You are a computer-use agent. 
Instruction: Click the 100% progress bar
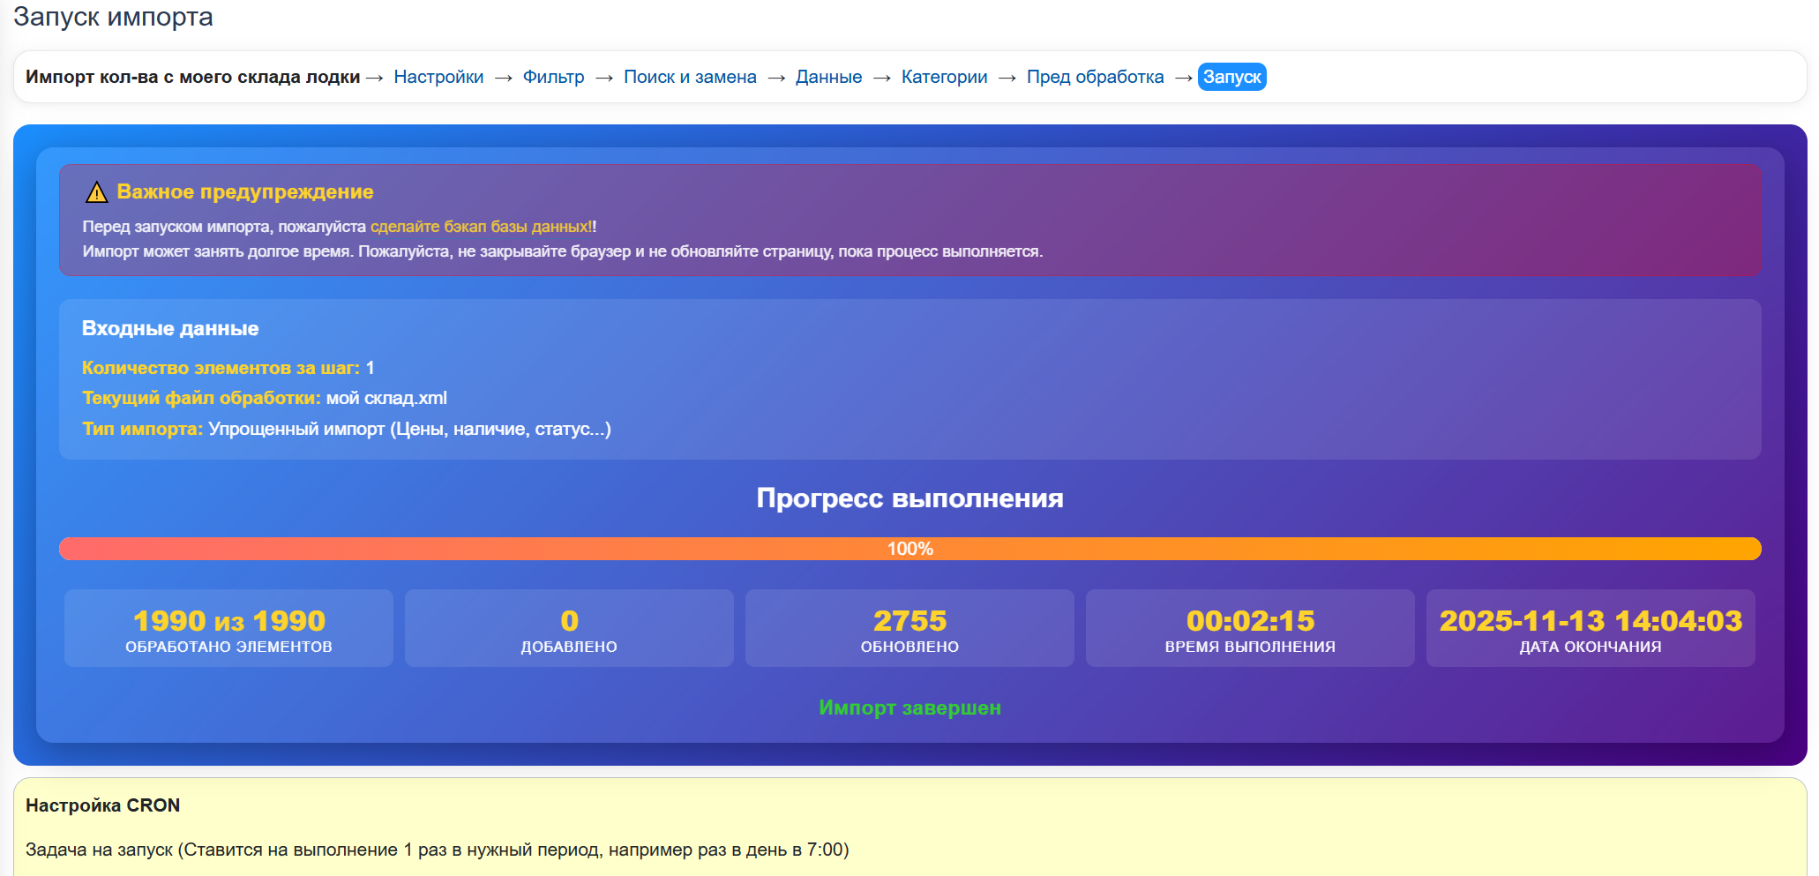point(909,549)
